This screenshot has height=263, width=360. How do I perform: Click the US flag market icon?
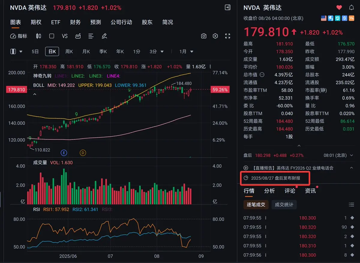pyautogui.click(x=324, y=18)
